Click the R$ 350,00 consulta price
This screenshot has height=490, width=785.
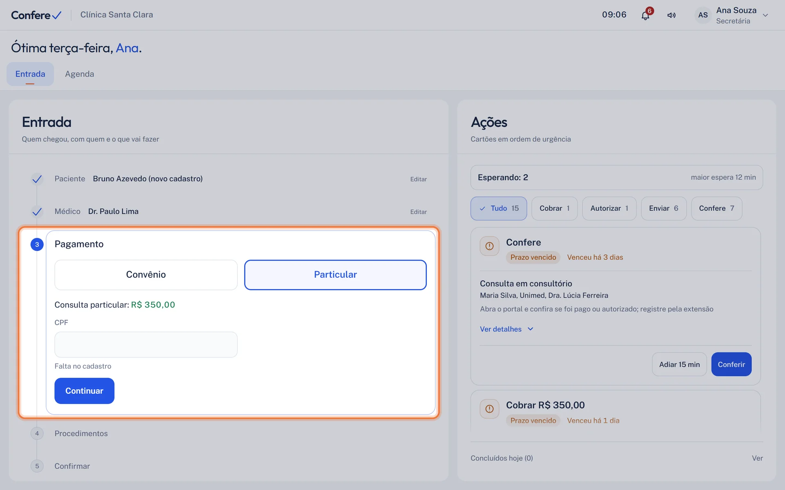(x=153, y=305)
